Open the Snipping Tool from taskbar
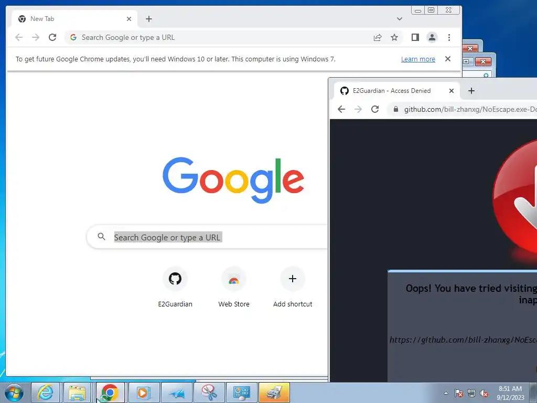Screen dimensions: 537x403 [x=209, y=393]
